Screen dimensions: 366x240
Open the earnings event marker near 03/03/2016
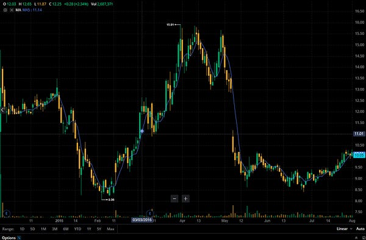150,213
